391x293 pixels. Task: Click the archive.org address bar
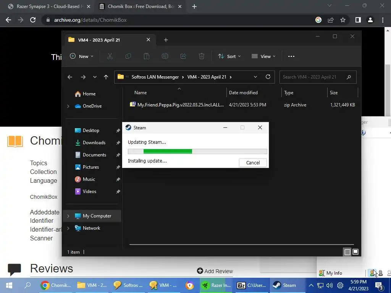(179, 20)
